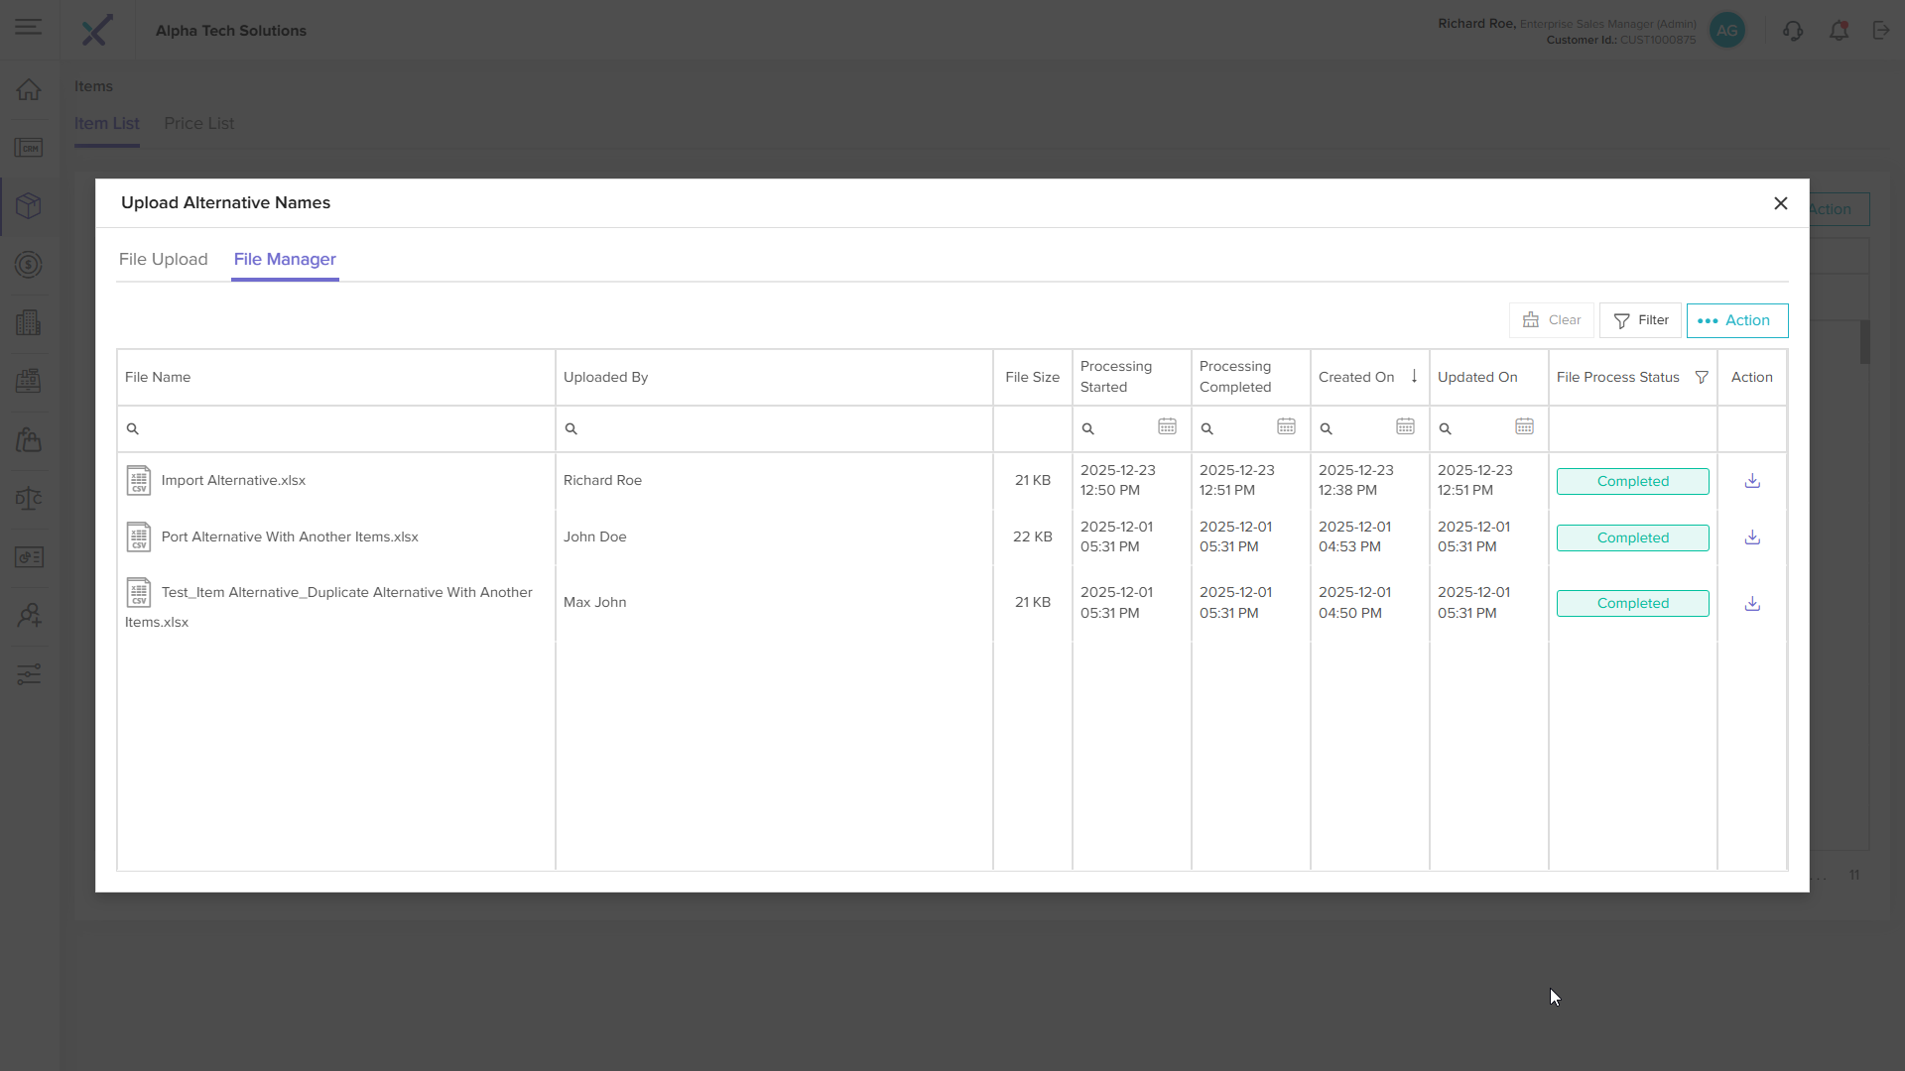Viewport: 1905px width, 1071px height.
Task: Download the Import Alternative.xlsx file
Action: coord(1752,481)
